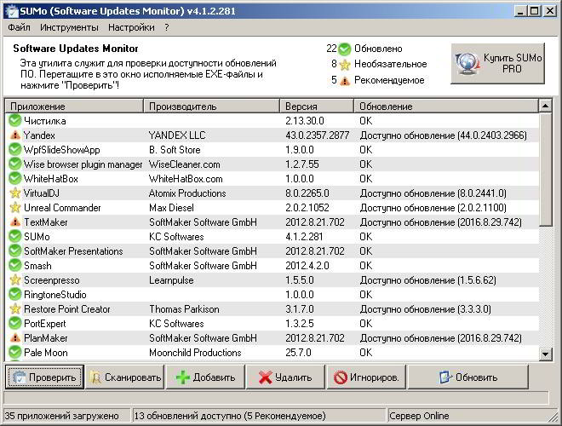Open the Инструменты menu

tap(69, 27)
